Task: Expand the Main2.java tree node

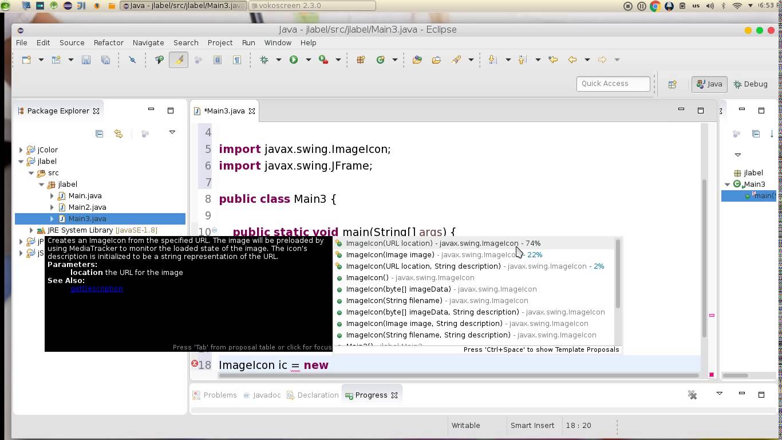Action: pyautogui.click(x=52, y=207)
